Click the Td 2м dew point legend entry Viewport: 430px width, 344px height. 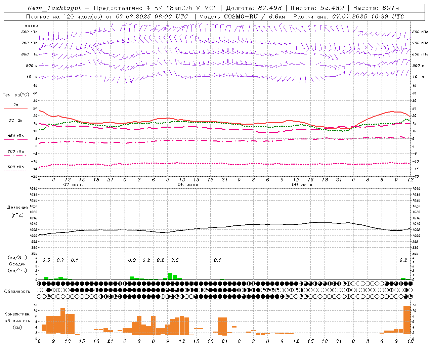point(16,120)
